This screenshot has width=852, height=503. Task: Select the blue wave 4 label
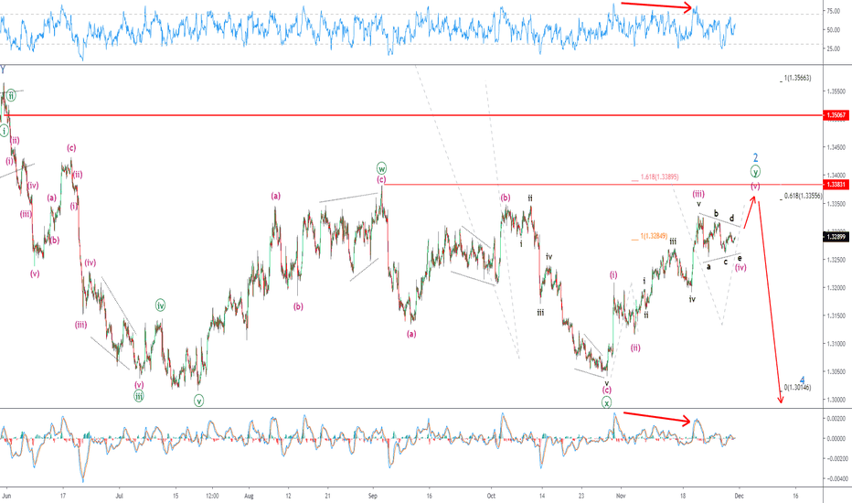[802, 380]
